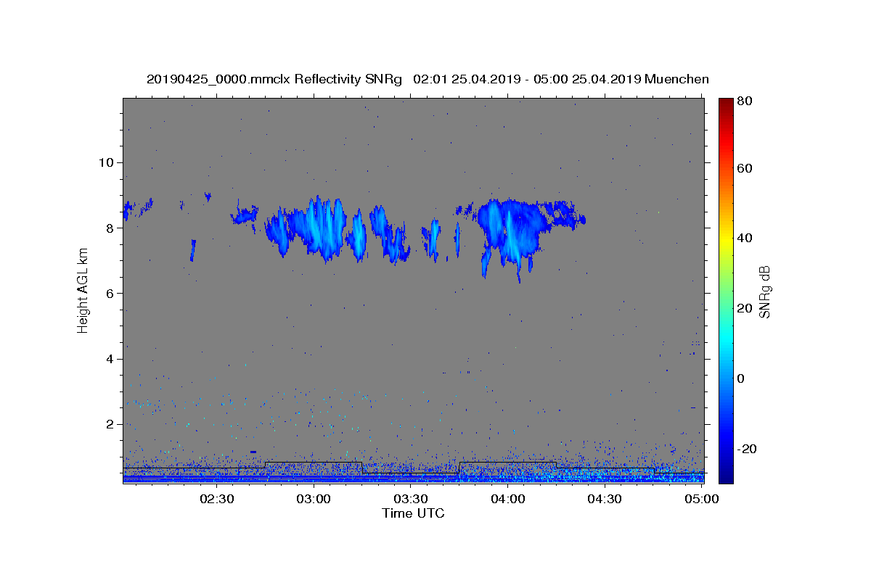The image size is (871, 580).
Task: Click the 03:00 time tick label
Action: tap(314, 500)
